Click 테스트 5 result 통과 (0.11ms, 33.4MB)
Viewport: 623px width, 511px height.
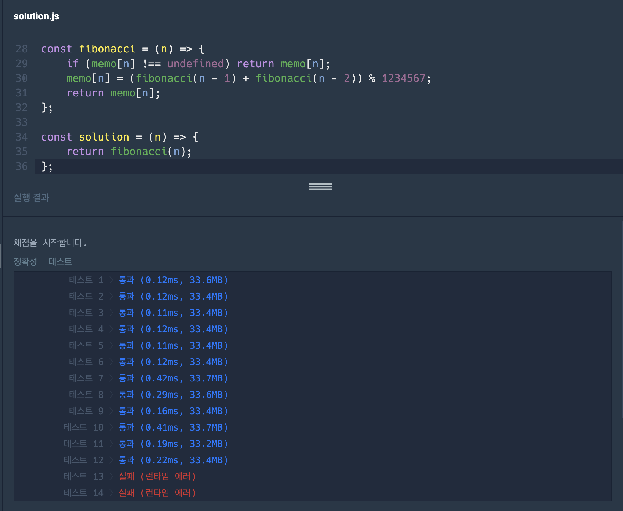tap(173, 345)
